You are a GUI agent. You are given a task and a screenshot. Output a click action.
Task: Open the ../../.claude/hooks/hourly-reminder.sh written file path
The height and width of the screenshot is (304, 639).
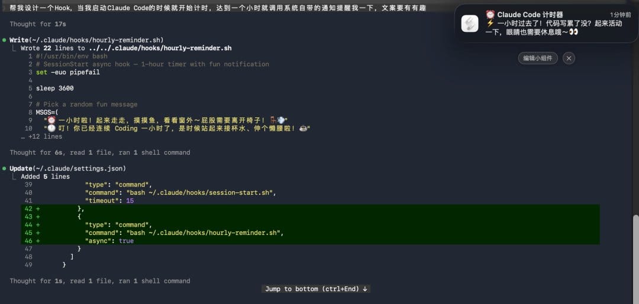160,48
